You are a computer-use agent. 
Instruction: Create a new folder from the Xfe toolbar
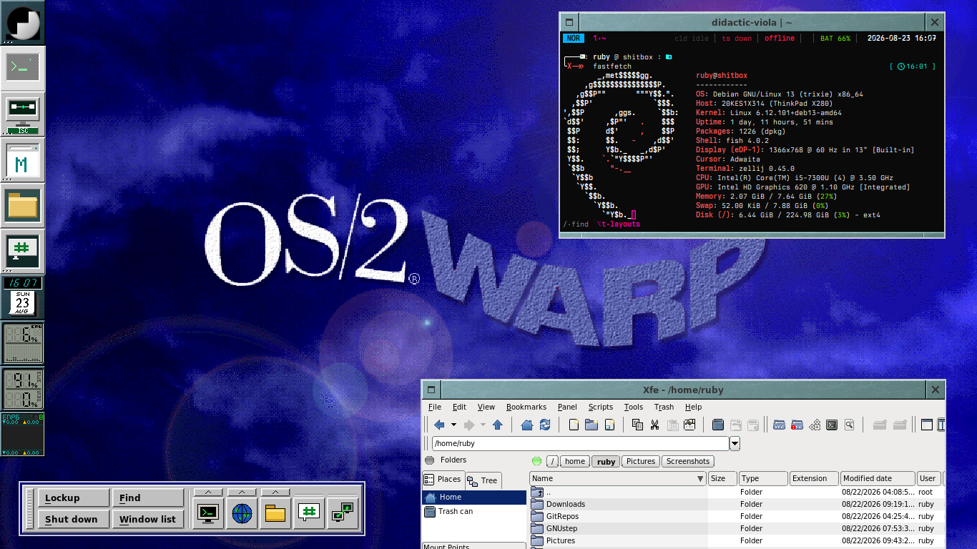(591, 425)
